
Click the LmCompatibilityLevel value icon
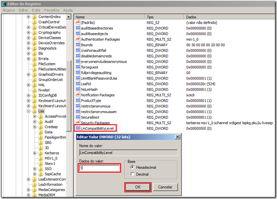[x=78, y=128]
